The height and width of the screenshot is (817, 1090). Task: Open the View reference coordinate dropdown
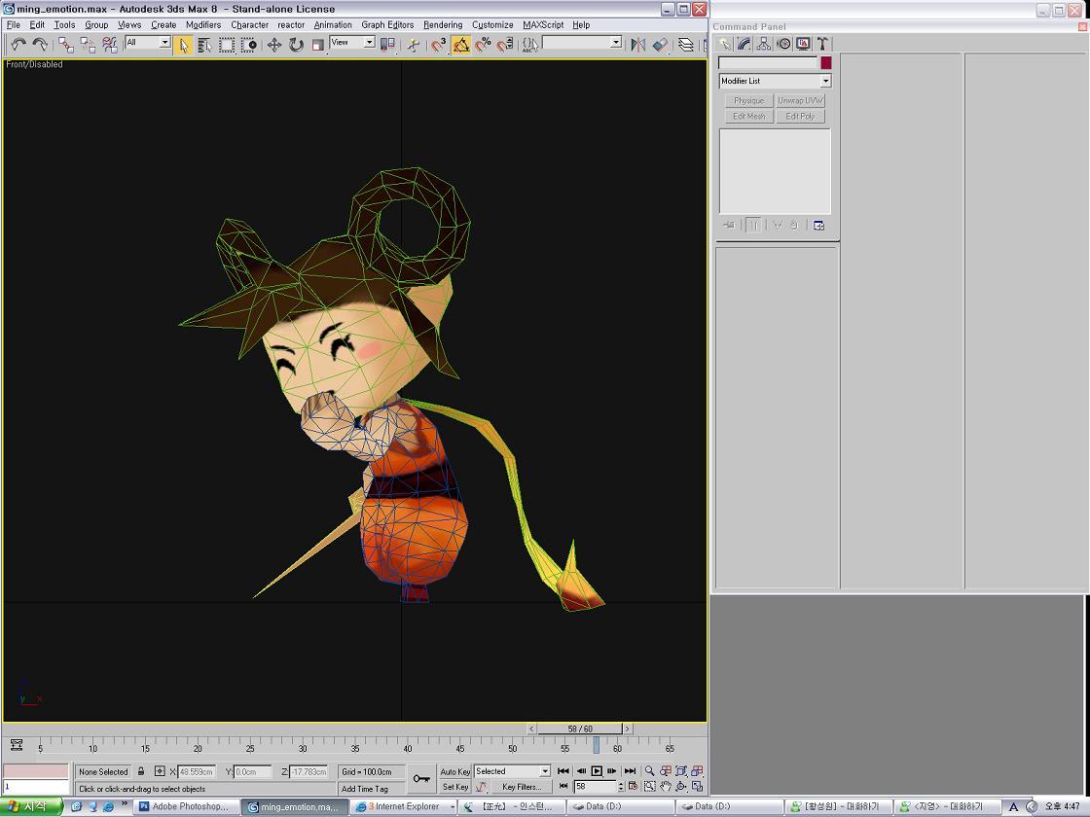coord(352,42)
